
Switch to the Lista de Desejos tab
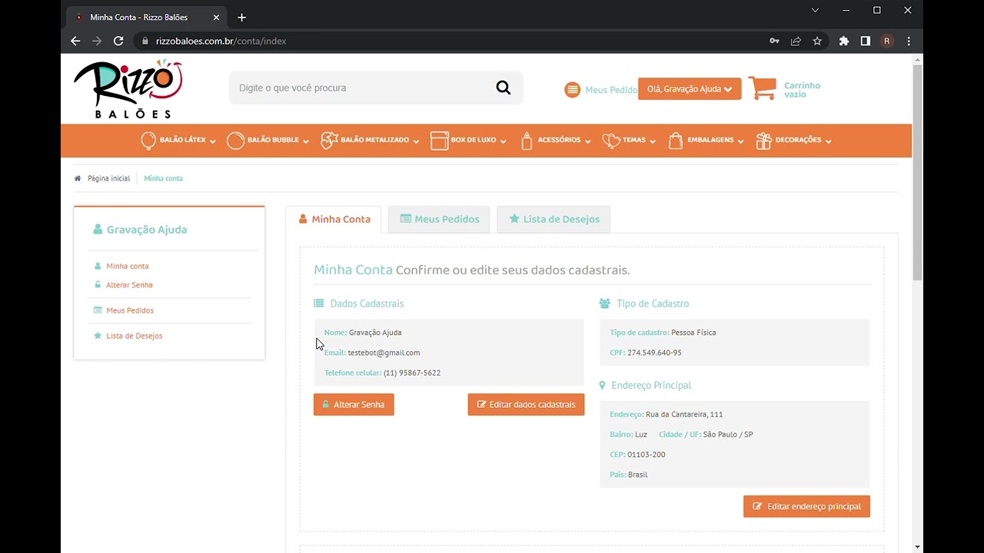[x=553, y=219]
